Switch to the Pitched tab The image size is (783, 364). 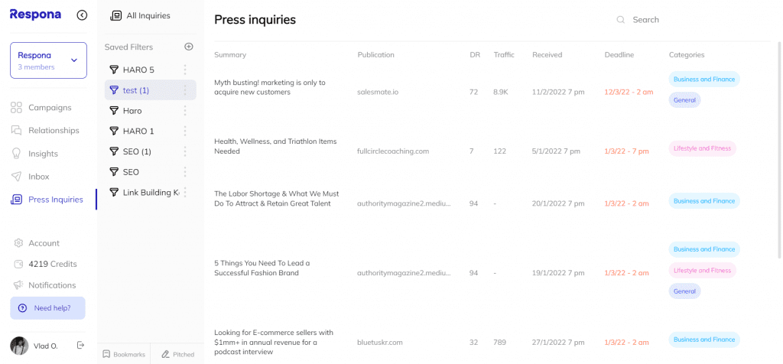(177, 355)
